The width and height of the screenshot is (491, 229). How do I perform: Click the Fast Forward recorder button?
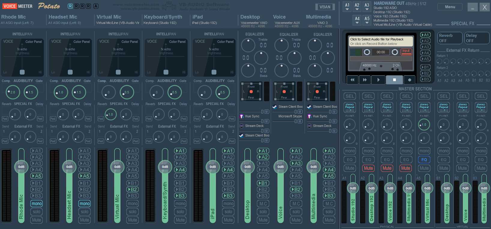coord(365,80)
